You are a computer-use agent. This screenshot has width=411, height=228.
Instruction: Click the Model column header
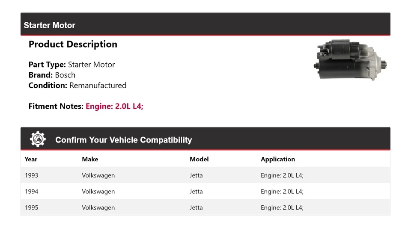point(199,159)
